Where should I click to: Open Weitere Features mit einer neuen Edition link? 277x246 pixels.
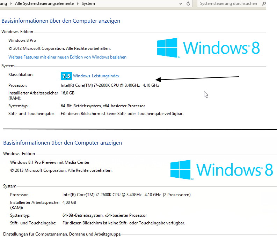coord(67,57)
